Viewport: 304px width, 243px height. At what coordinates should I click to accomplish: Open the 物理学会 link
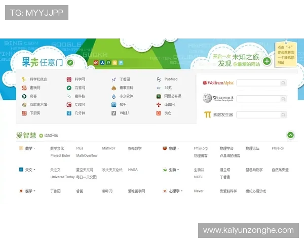[226, 148]
